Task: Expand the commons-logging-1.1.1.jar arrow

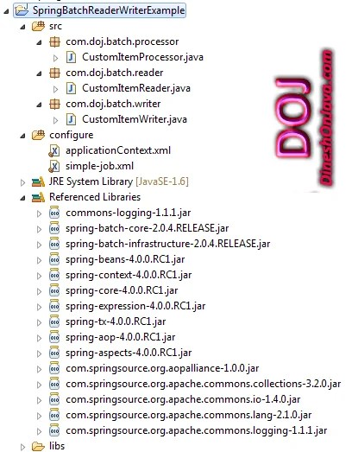Action: point(39,213)
